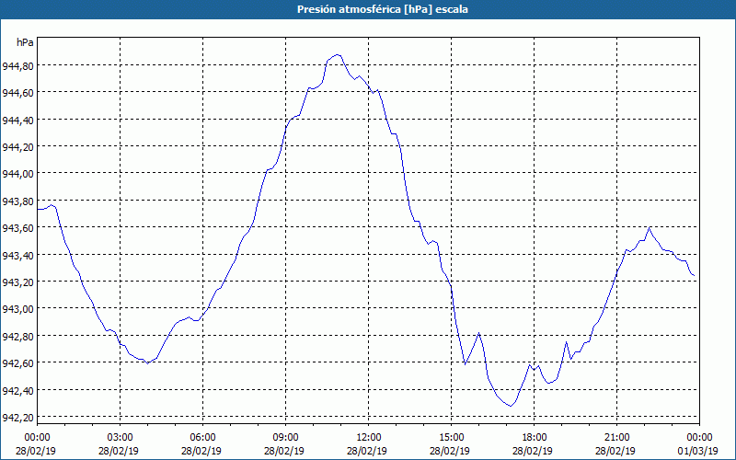Select the 942,60 pressure label

point(17,363)
